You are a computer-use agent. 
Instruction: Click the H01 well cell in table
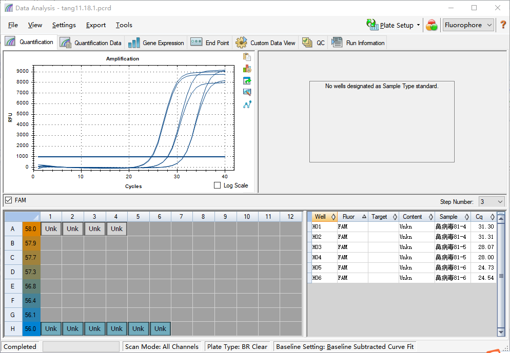pos(324,226)
